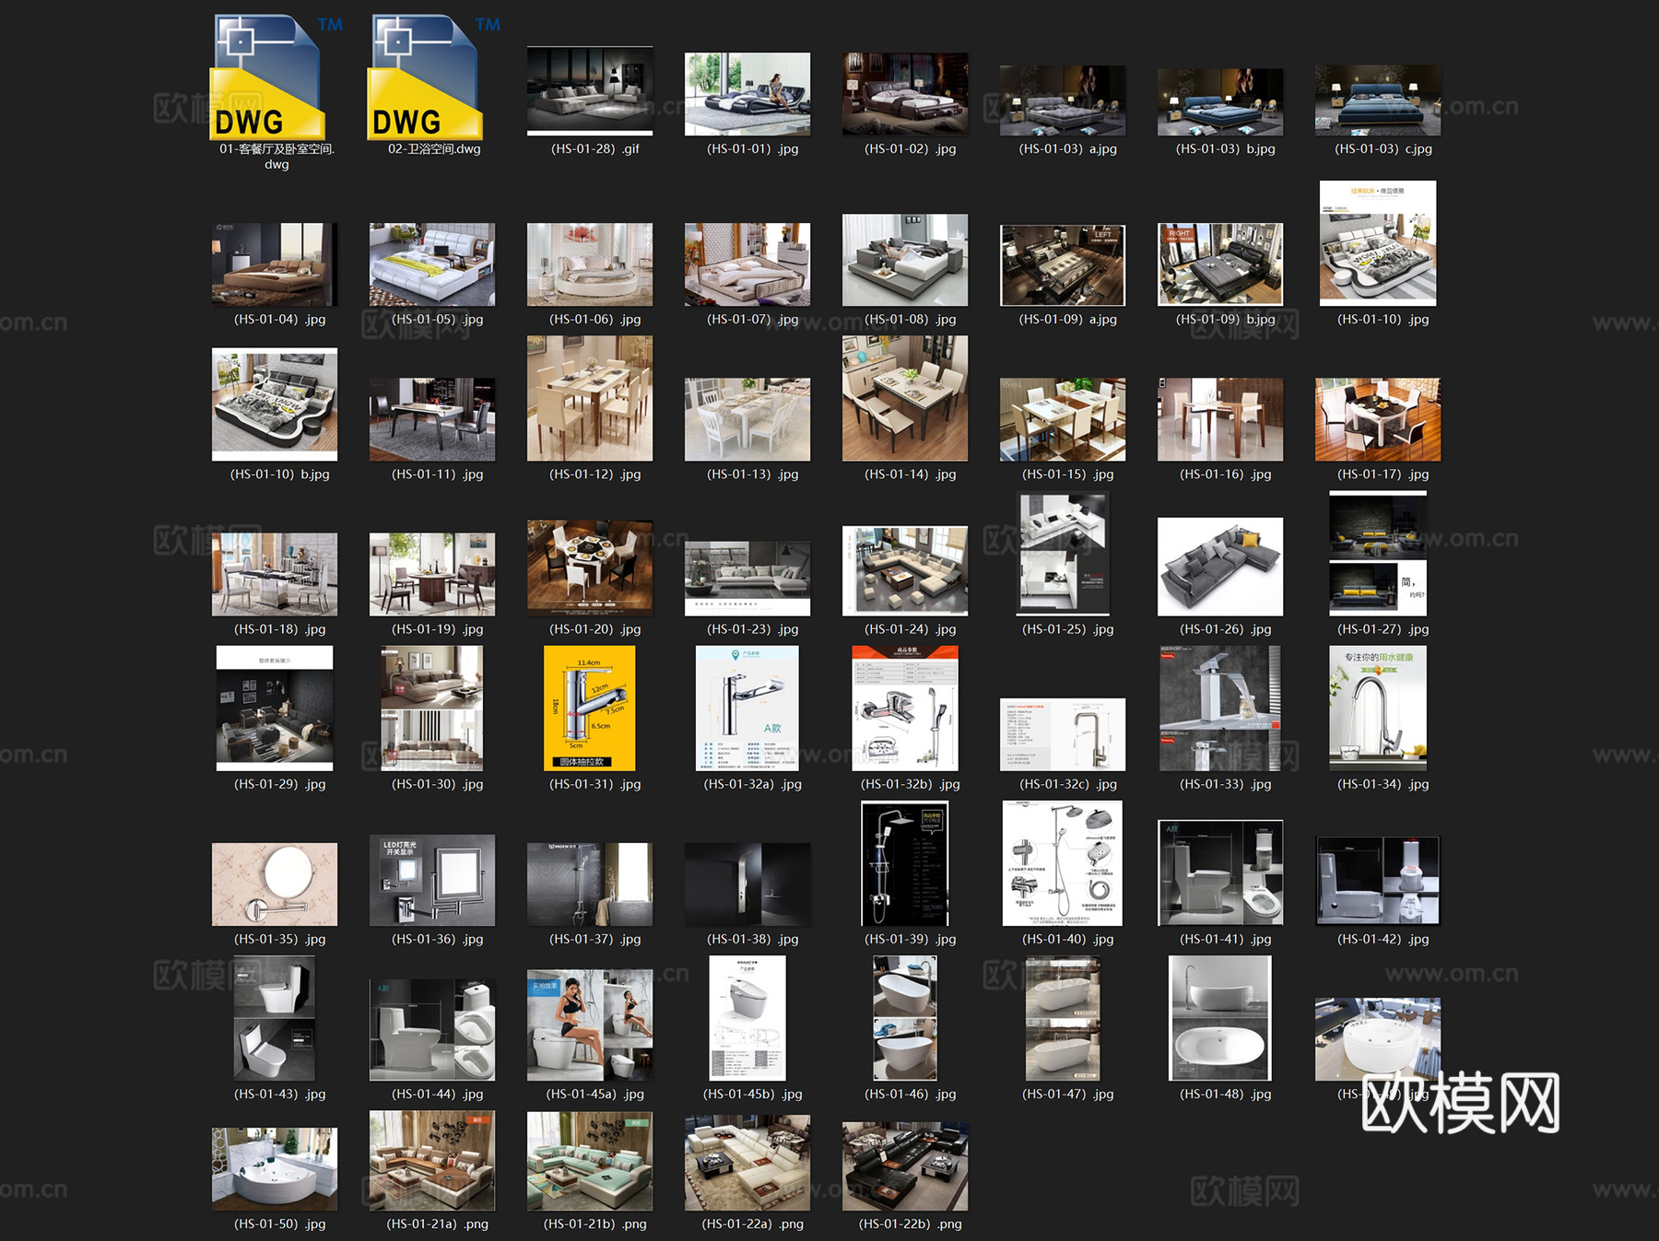This screenshot has width=1659, height=1241.
Task: Select the (HS-01-47) .jpg bathtub thumbnail
Action: 1063,1018
